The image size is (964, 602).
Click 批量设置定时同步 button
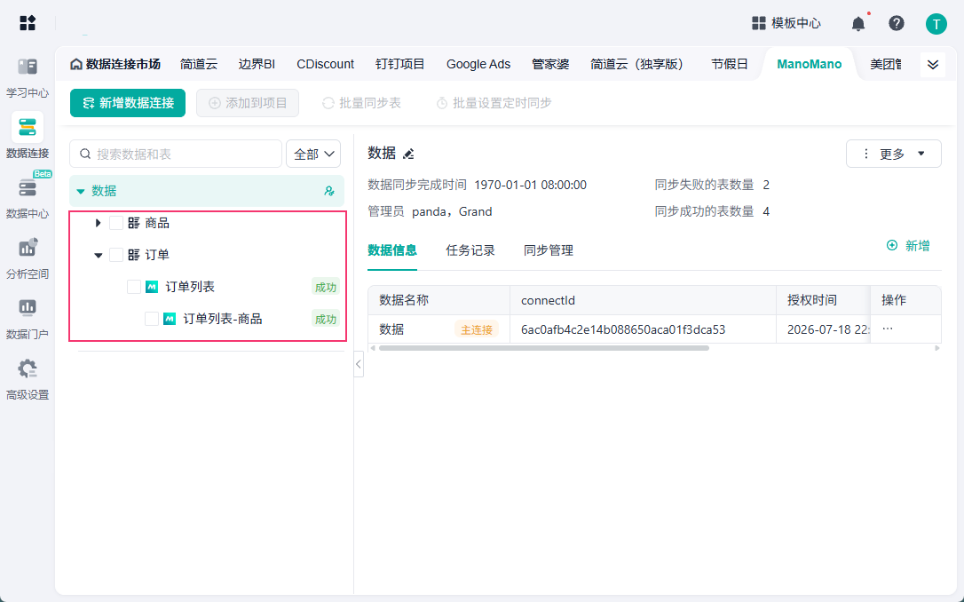coord(494,103)
